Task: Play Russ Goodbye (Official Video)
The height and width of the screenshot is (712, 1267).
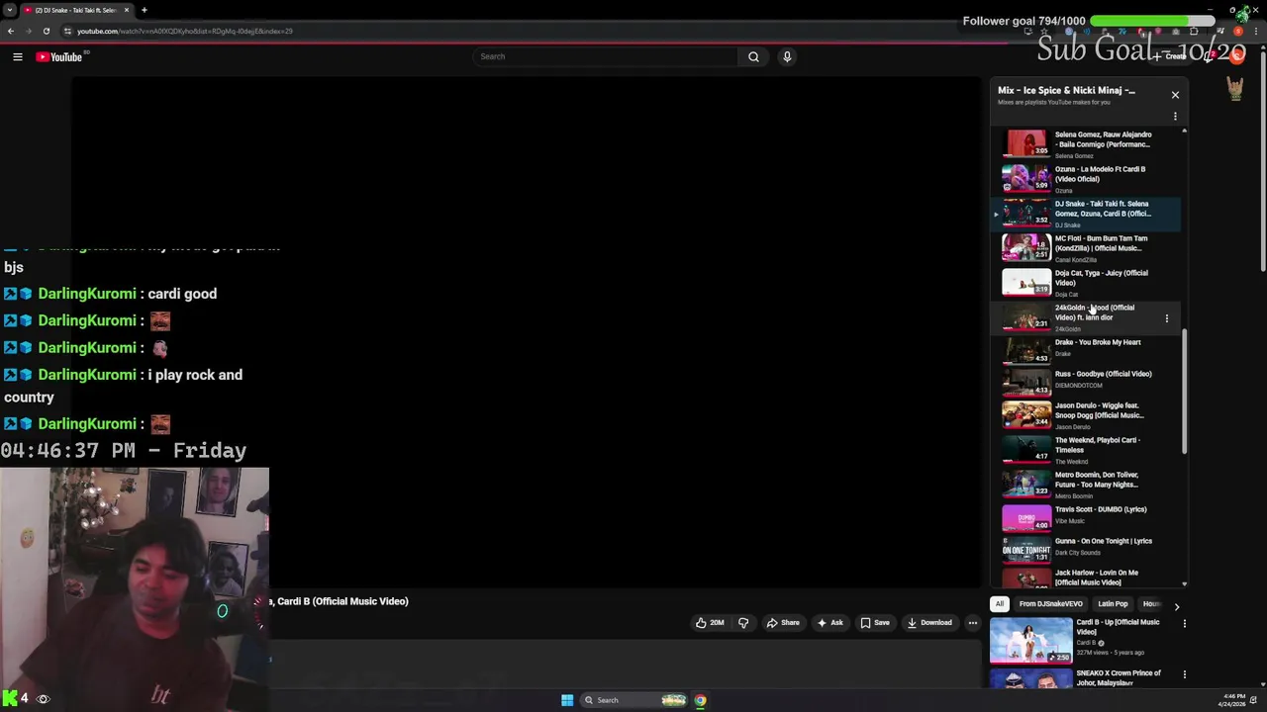Action: click(x=1086, y=381)
